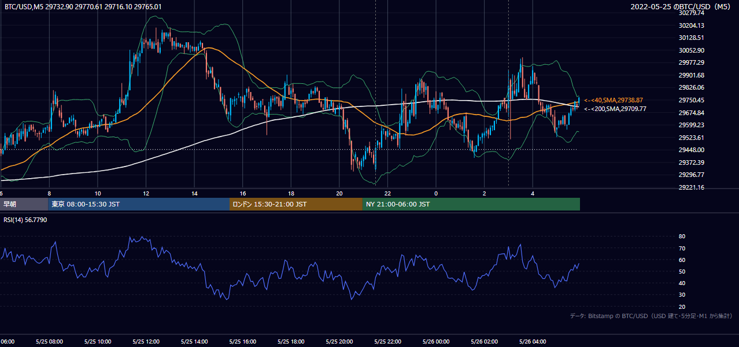
Task: Click RSI scale level 50
Action: 682,271
